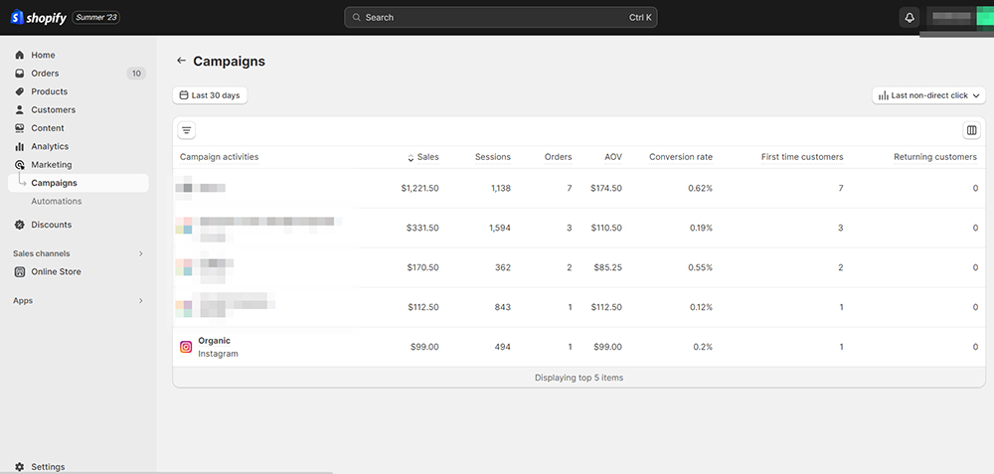Expand the Apps section chevron

tap(141, 301)
